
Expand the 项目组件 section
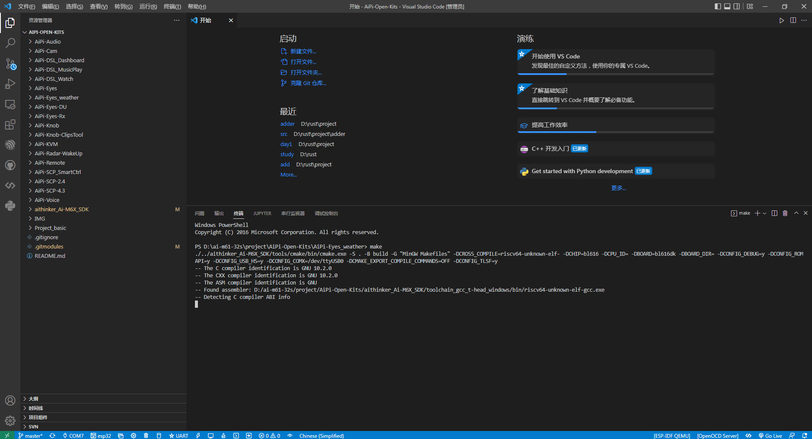click(103, 417)
